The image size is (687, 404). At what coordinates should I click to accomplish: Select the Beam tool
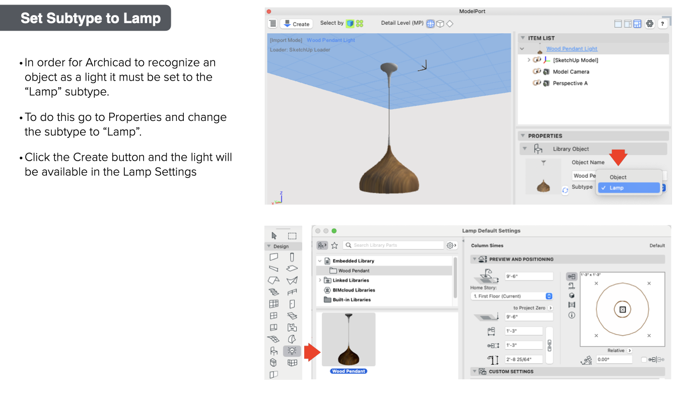274,268
